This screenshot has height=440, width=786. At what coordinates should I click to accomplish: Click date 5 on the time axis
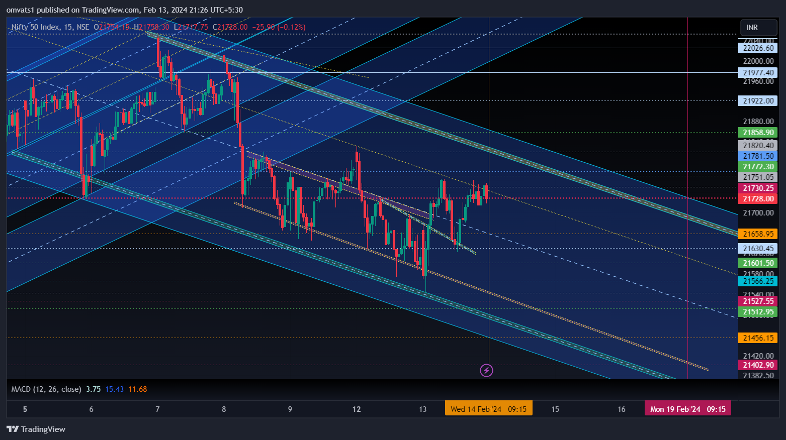[x=25, y=409]
